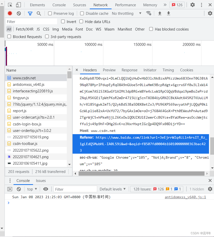Close the request details pane with the X
This screenshot has width=214, height=237.
pos(77,70)
